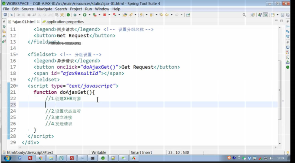
Task: Open the Help menu
Action: tap(116, 9)
